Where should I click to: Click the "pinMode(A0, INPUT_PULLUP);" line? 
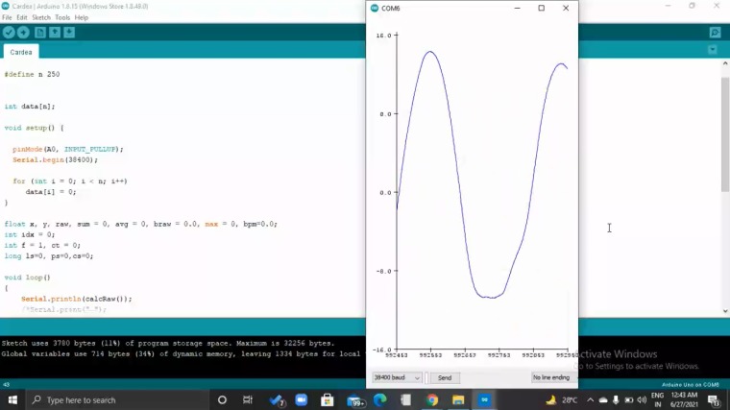(68, 149)
